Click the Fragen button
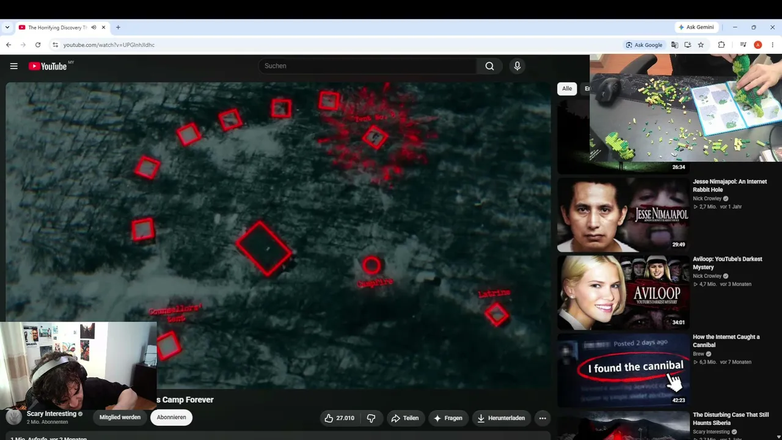 point(447,418)
